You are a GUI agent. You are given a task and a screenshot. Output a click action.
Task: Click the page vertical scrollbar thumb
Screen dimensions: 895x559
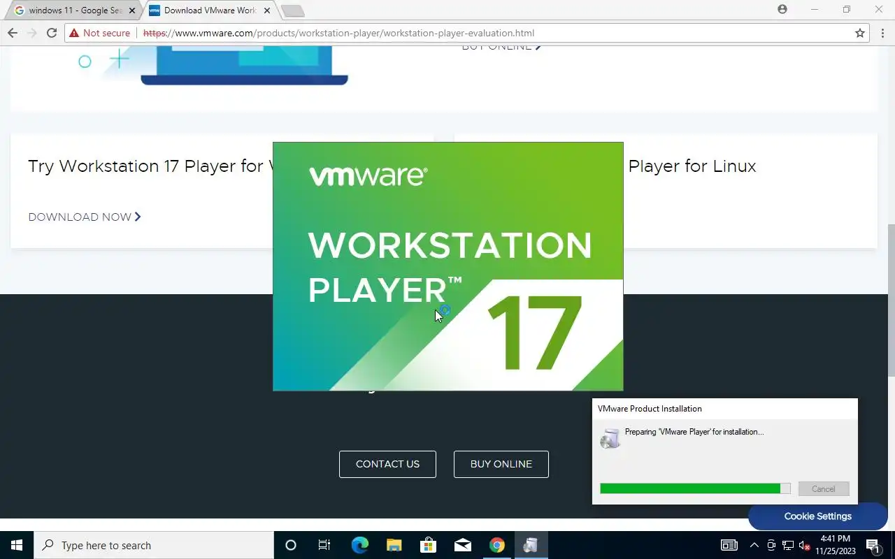point(891,301)
